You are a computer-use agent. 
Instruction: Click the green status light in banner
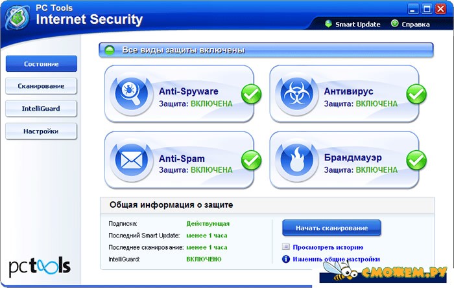tap(110, 50)
